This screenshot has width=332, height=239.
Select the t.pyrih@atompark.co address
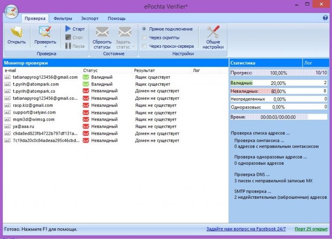(x=34, y=91)
